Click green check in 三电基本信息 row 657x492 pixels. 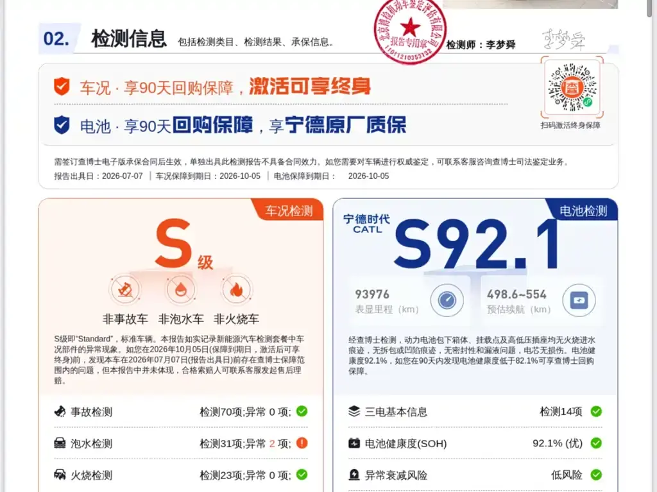596,411
